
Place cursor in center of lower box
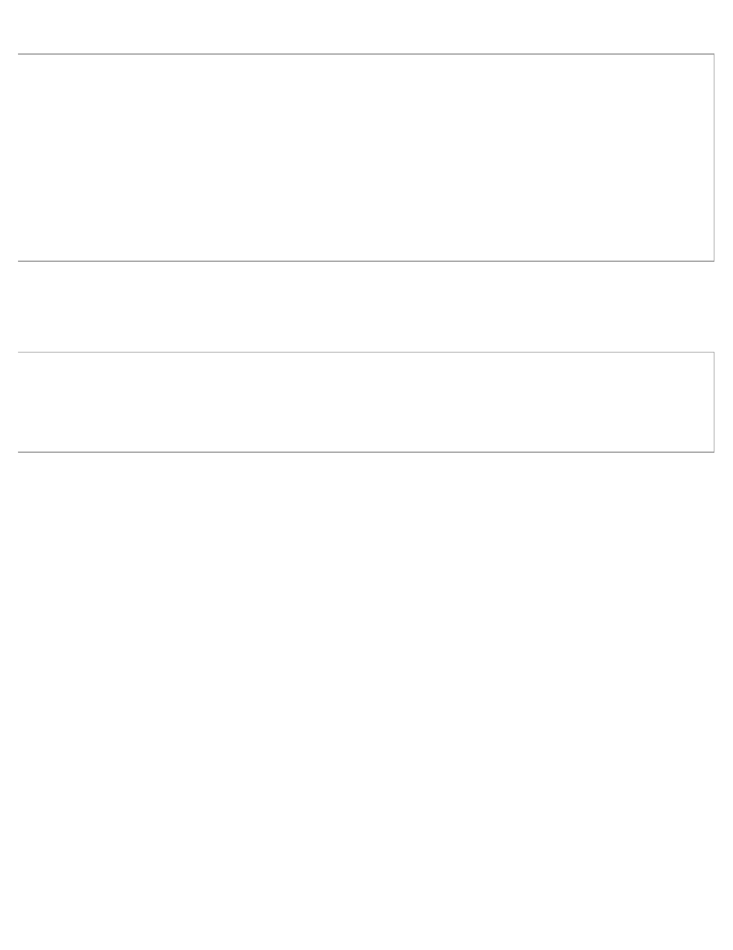(366, 402)
